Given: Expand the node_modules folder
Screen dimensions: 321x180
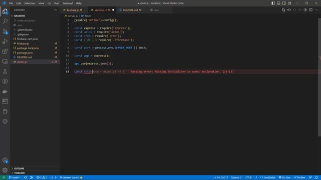Looking at the screenshot, I should [x=35, y=20].
